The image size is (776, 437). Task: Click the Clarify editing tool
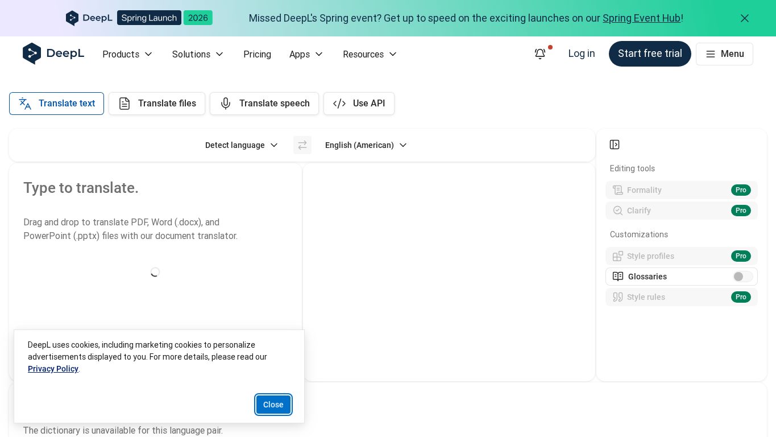pyautogui.click(x=682, y=211)
